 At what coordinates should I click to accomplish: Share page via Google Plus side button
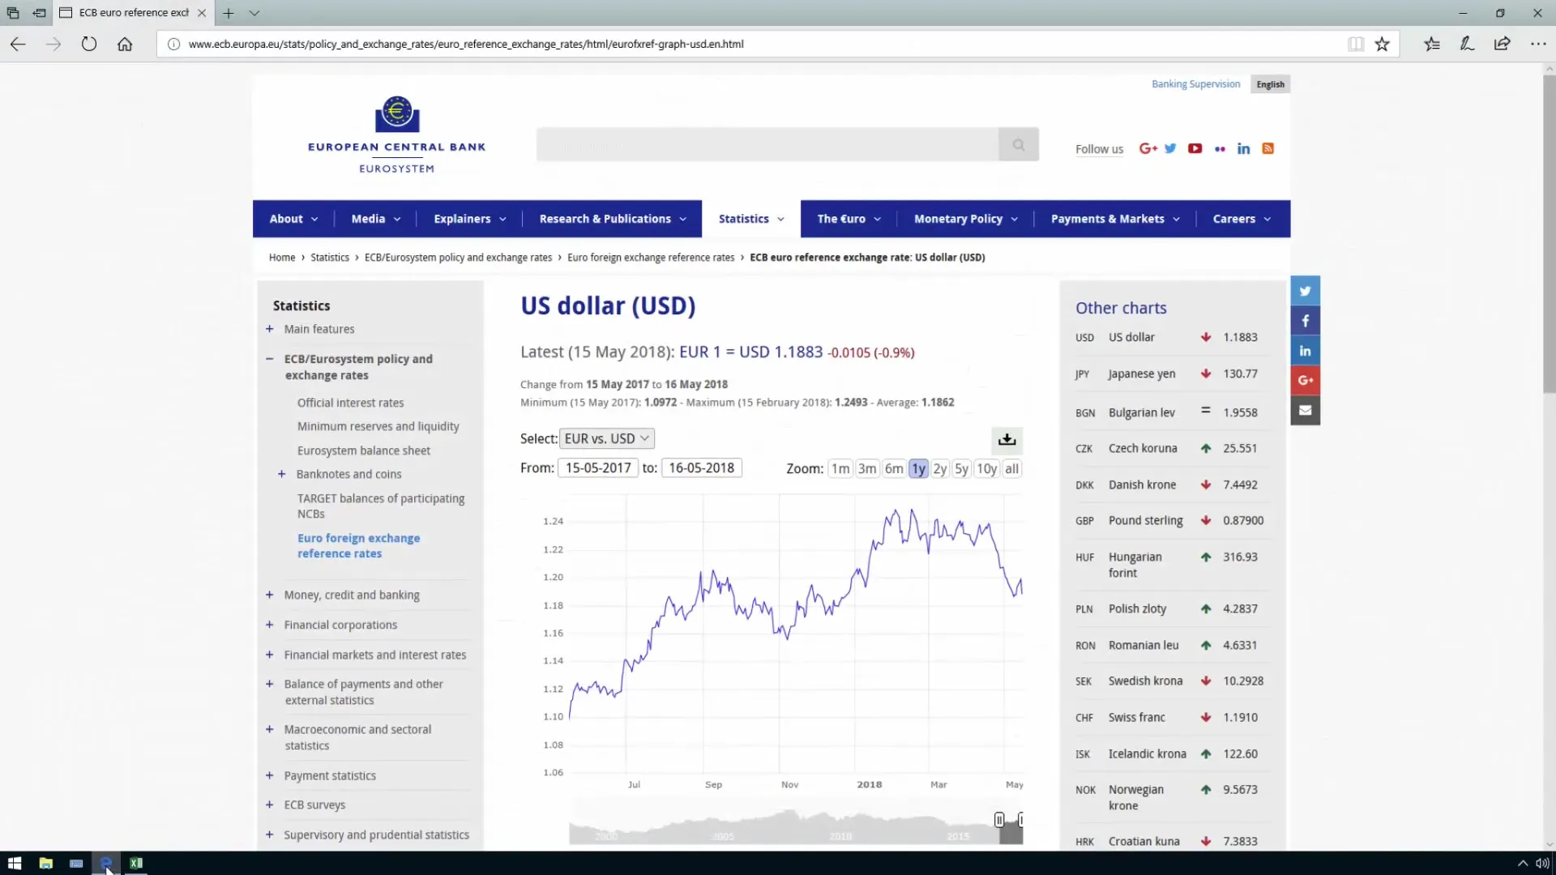point(1305,380)
